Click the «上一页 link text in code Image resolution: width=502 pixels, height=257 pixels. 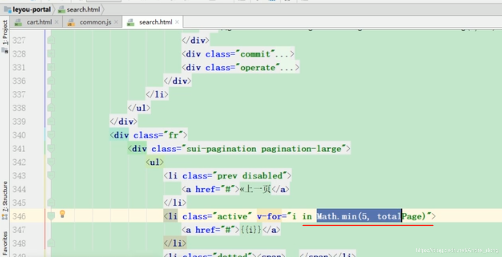tap(255, 189)
